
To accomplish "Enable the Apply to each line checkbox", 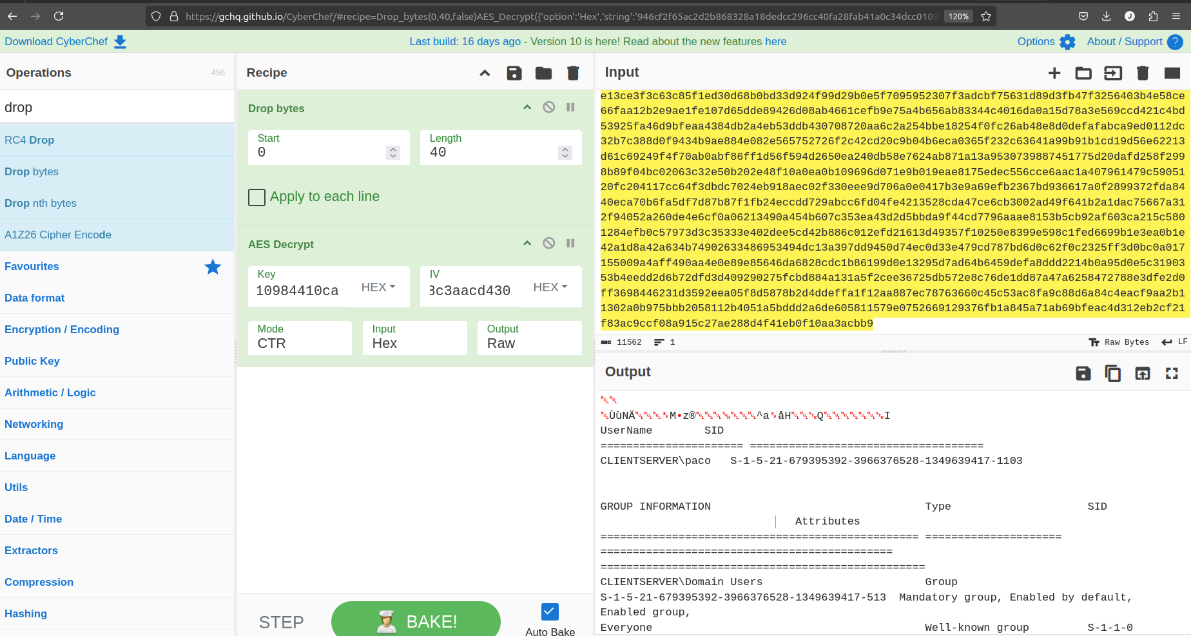I will (257, 197).
